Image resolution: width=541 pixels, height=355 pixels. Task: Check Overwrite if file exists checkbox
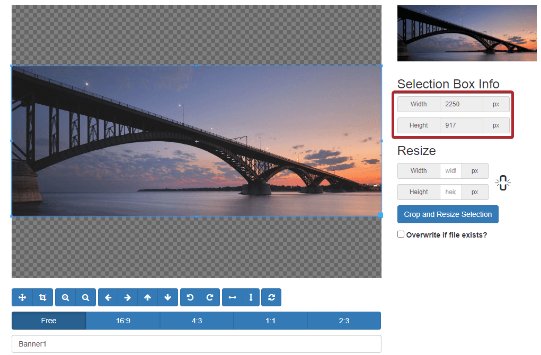pos(401,234)
